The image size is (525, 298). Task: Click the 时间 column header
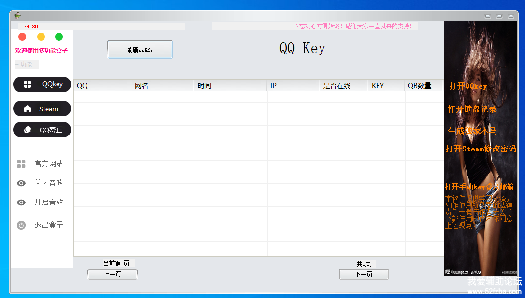click(231, 85)
